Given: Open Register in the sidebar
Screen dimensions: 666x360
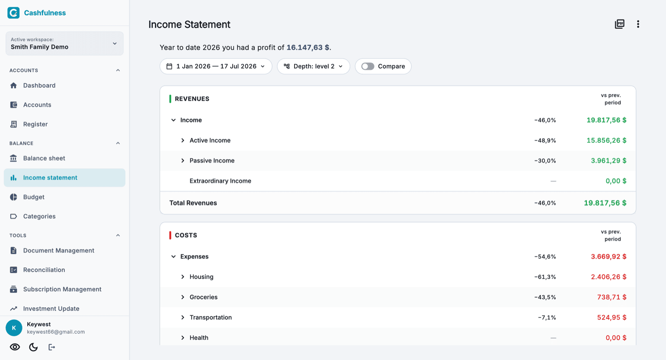Looking at the screenshot, I should coord(64,124).
